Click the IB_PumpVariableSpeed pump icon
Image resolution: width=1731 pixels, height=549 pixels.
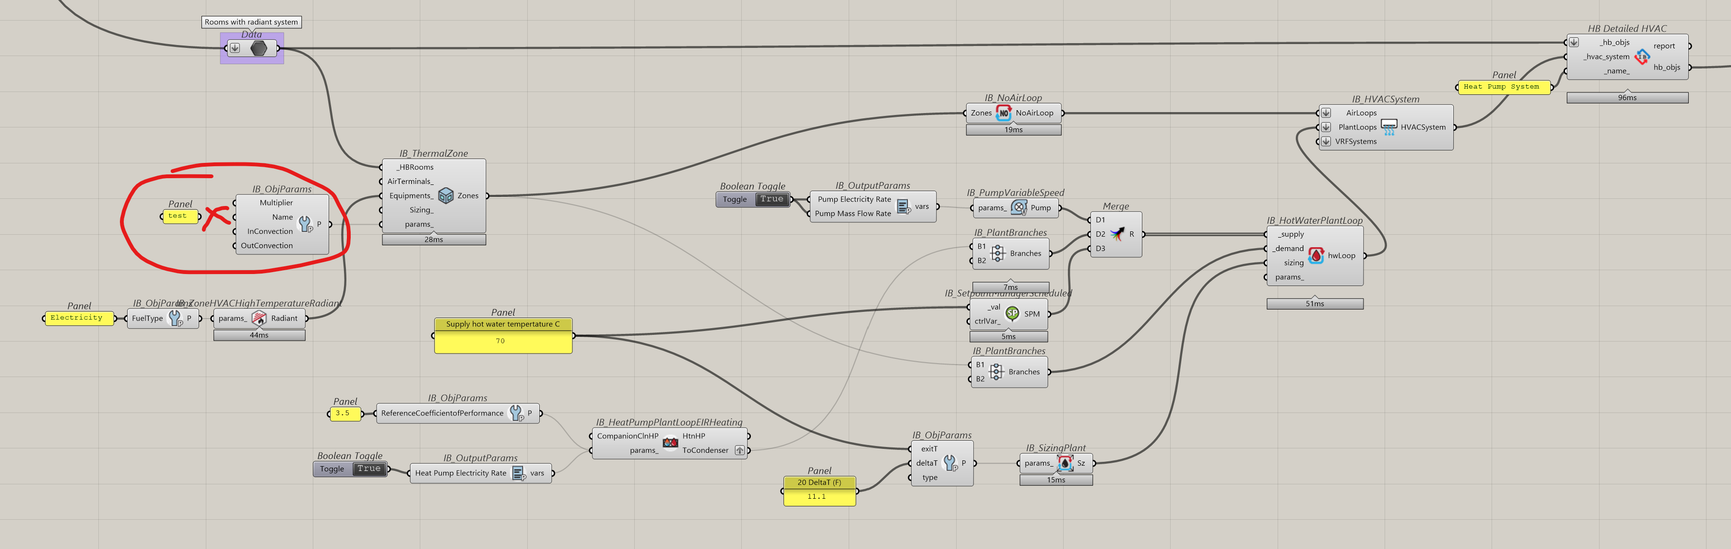[1019, 207]
